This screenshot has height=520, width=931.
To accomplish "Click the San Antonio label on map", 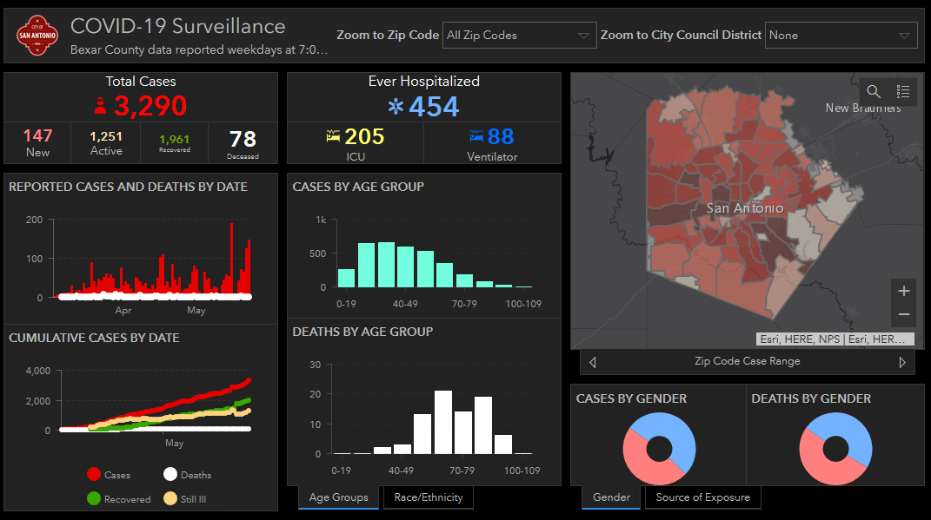I will [x=745, y=208].
